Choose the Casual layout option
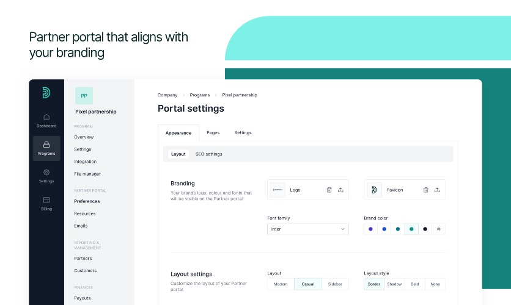This screenshot has height=305, width=511. (x=308, y=284)
